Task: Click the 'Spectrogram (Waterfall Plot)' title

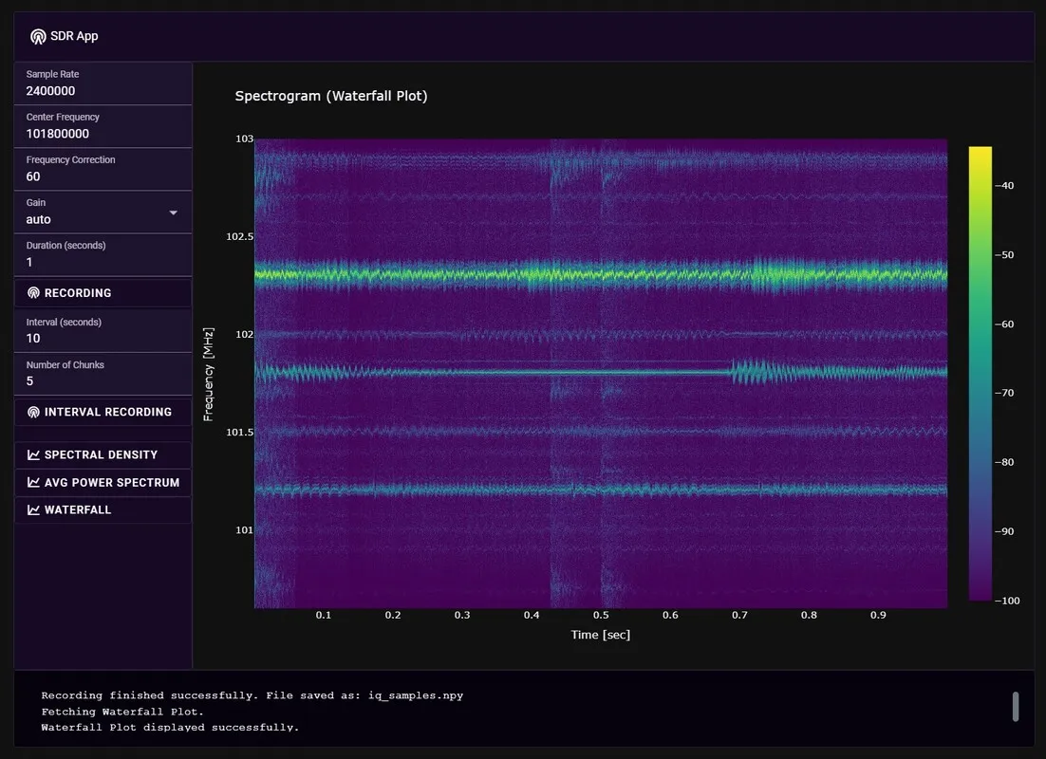Action: coord(331,96)
